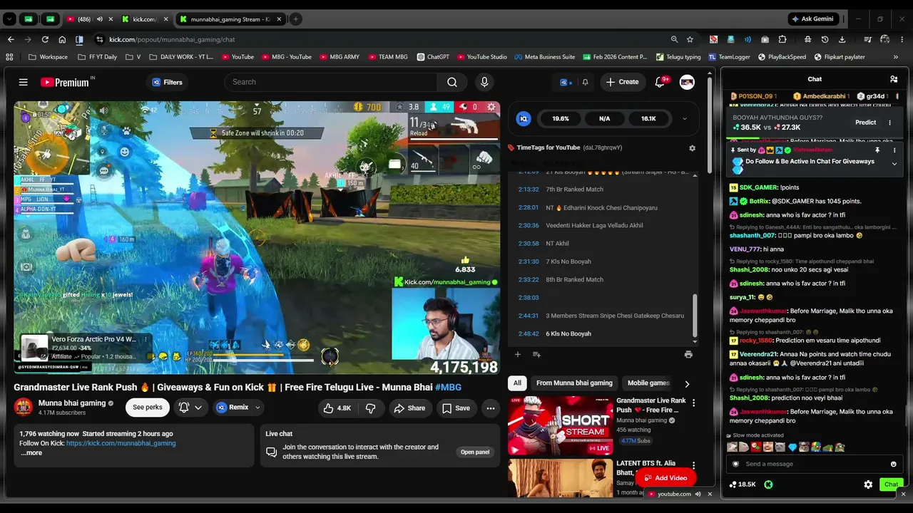Open the live chat panel
The width and height of the screenshot is (913, 513).
pos(475,452)
